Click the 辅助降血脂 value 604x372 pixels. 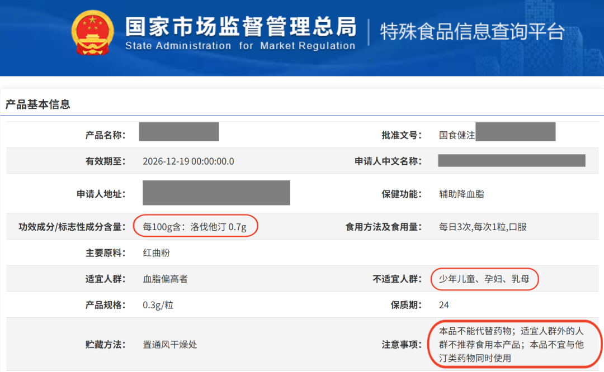click(461, 194)
